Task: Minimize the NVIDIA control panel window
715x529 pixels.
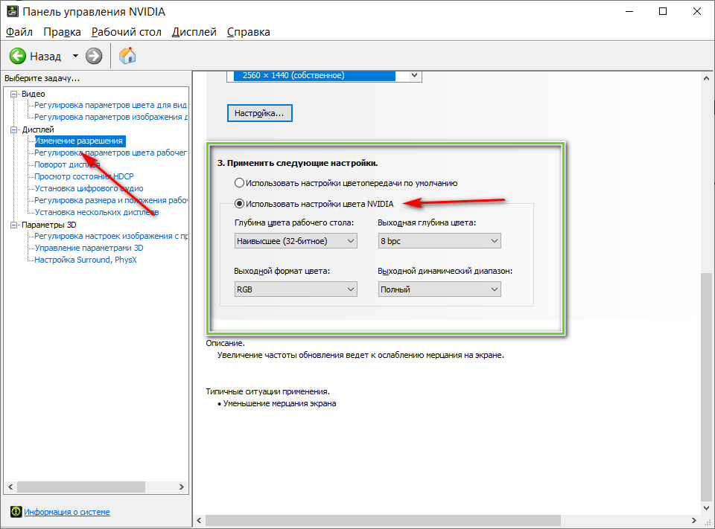Action: coord(630,11)
